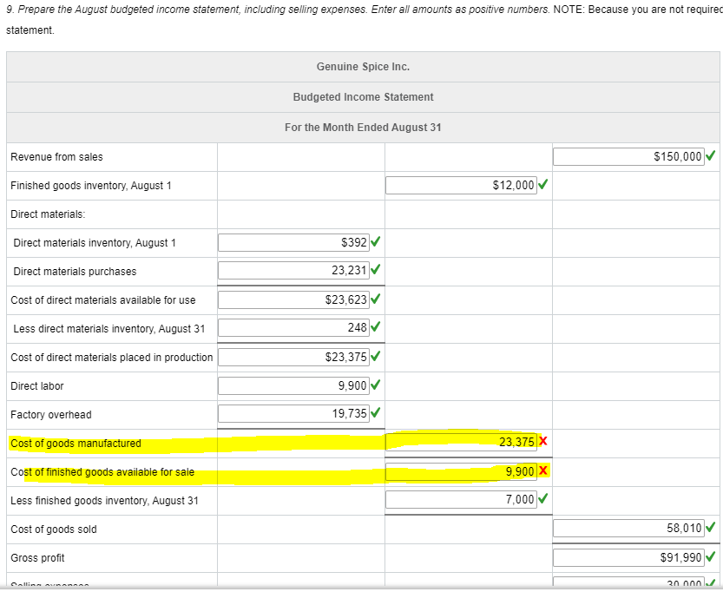Click the Revenue from sales input showing $150,000
Screen dimensions: 723x592
pyautogui.click(x=628, y=157)
